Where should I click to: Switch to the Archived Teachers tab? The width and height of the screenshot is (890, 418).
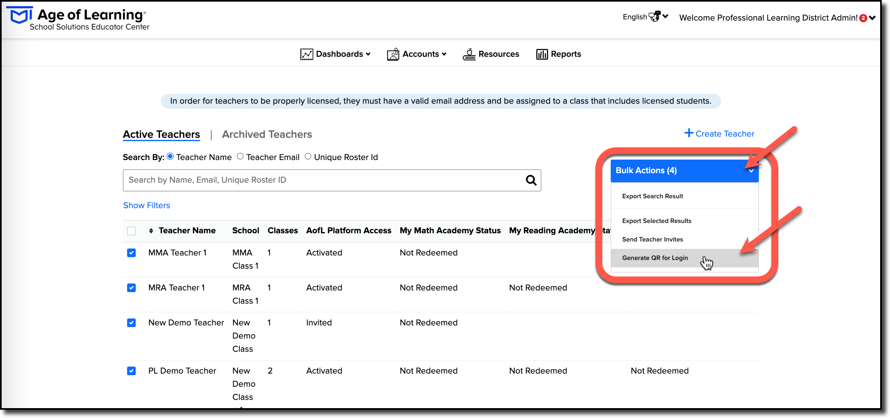click(x=267, y=135)
